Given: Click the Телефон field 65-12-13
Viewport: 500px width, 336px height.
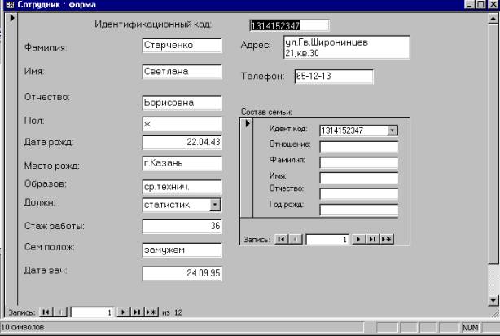Looking at the screenshot, I should pos(334,77).
